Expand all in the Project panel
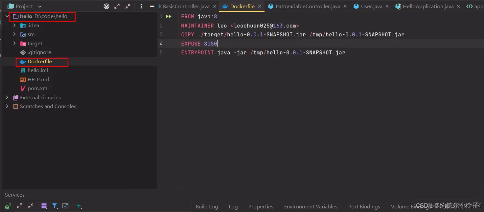Screen dimensions: 484x212 (117, 6)
